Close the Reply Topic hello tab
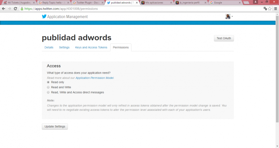This screenshot has width=279, height=148. coord(68,3)
